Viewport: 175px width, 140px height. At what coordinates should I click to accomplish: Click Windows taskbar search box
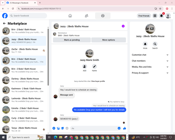26,137
